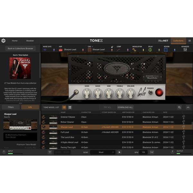Click the IK Multimedia logo icon

click(x=3, y=41)
